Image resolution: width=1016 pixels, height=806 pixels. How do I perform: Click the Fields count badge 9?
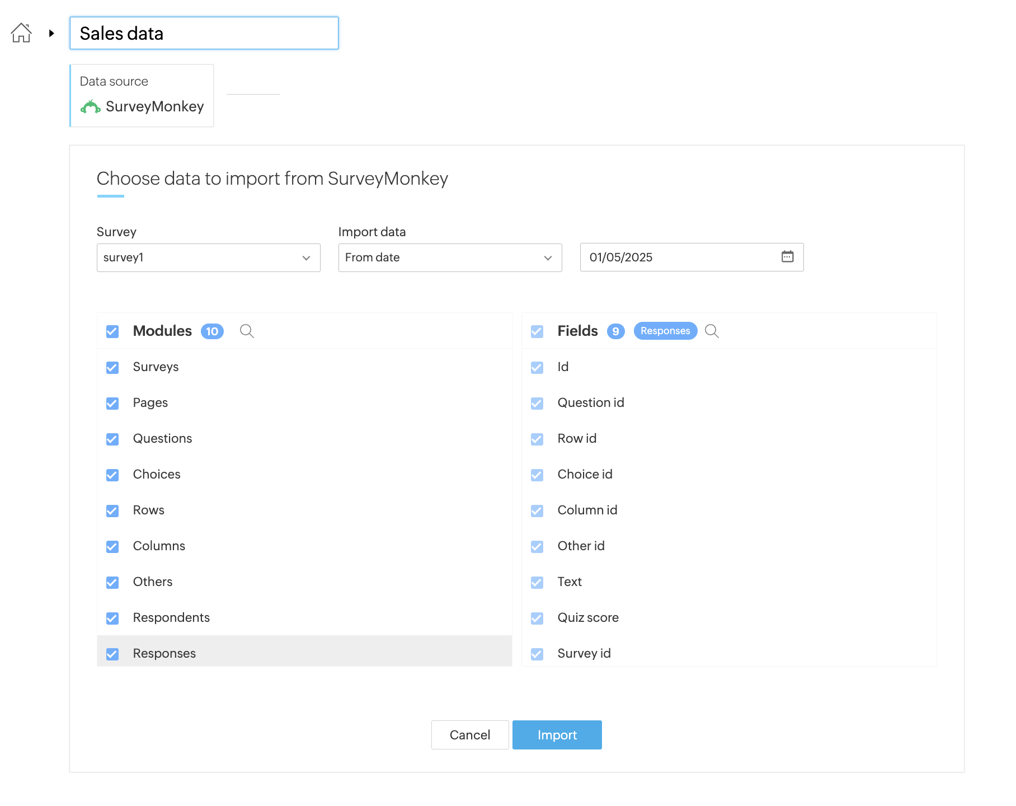(615, 331)
